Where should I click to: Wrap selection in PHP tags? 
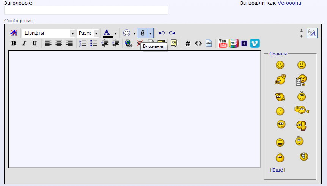click(209, 43)
